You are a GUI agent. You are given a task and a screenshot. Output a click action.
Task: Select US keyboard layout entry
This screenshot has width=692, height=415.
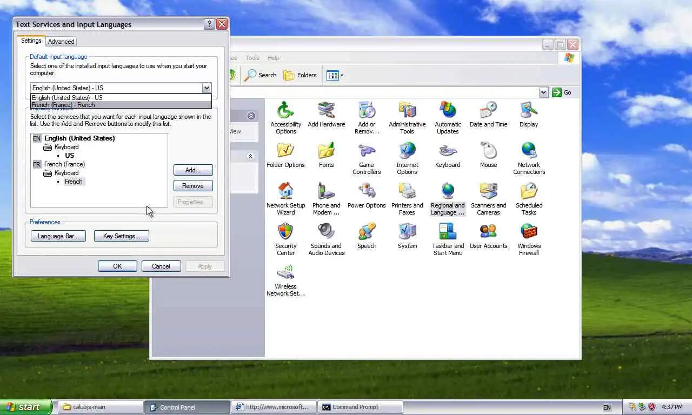(x=70, y=156)
